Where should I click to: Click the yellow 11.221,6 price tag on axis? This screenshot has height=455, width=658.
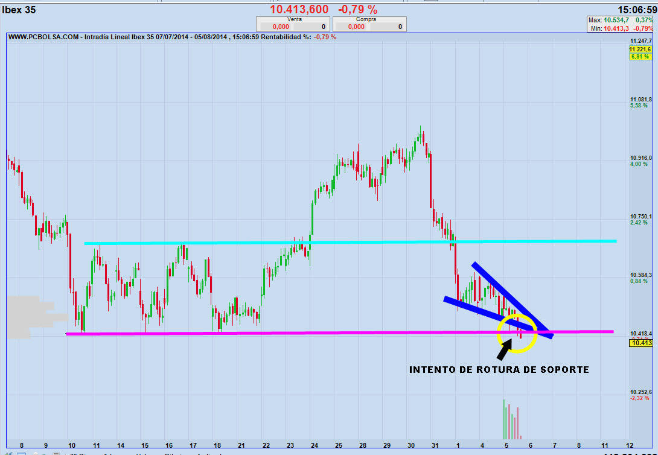[640, 49]
